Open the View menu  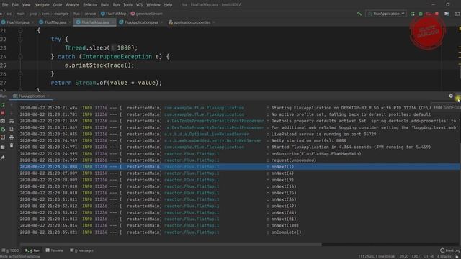pyautogui.click(x=26, y=5)
